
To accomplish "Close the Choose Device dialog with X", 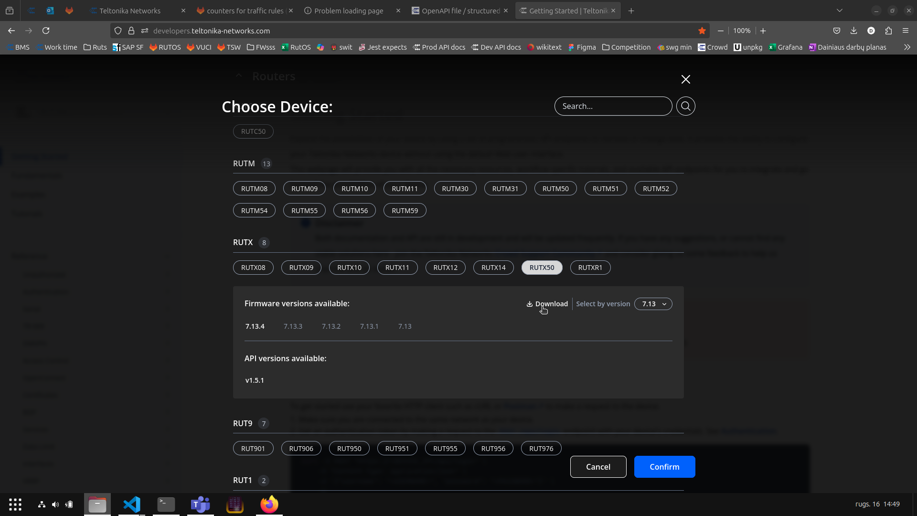I will pyautogui.click(x=685, y=79).
